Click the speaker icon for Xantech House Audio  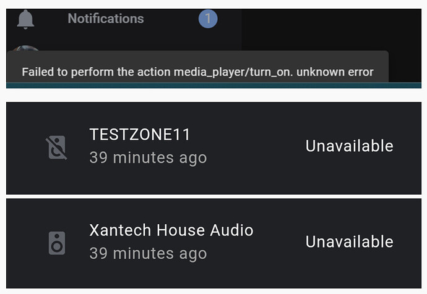point(56,243)
